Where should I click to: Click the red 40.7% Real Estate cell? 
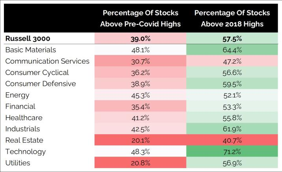coord(232,140)
